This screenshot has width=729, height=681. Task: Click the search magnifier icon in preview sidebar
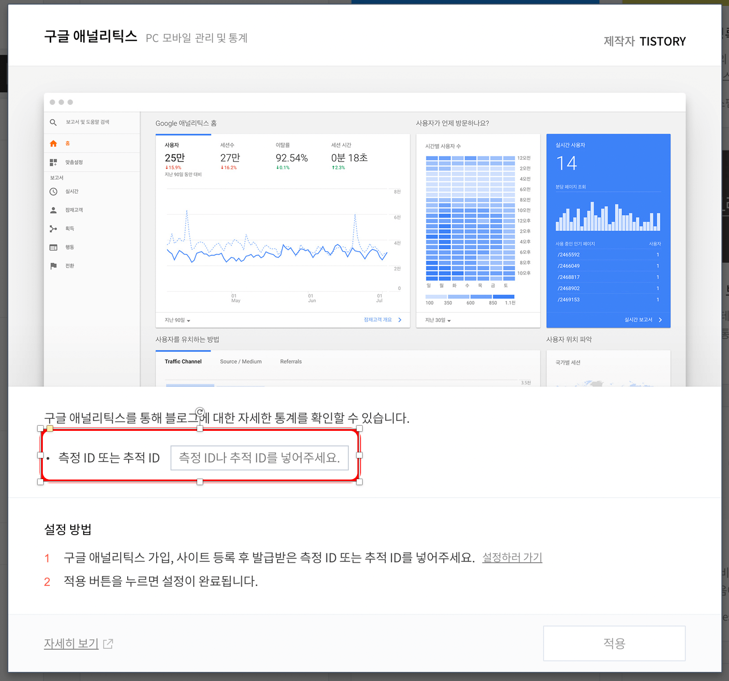pyautogui.click(x=53, y=123)
